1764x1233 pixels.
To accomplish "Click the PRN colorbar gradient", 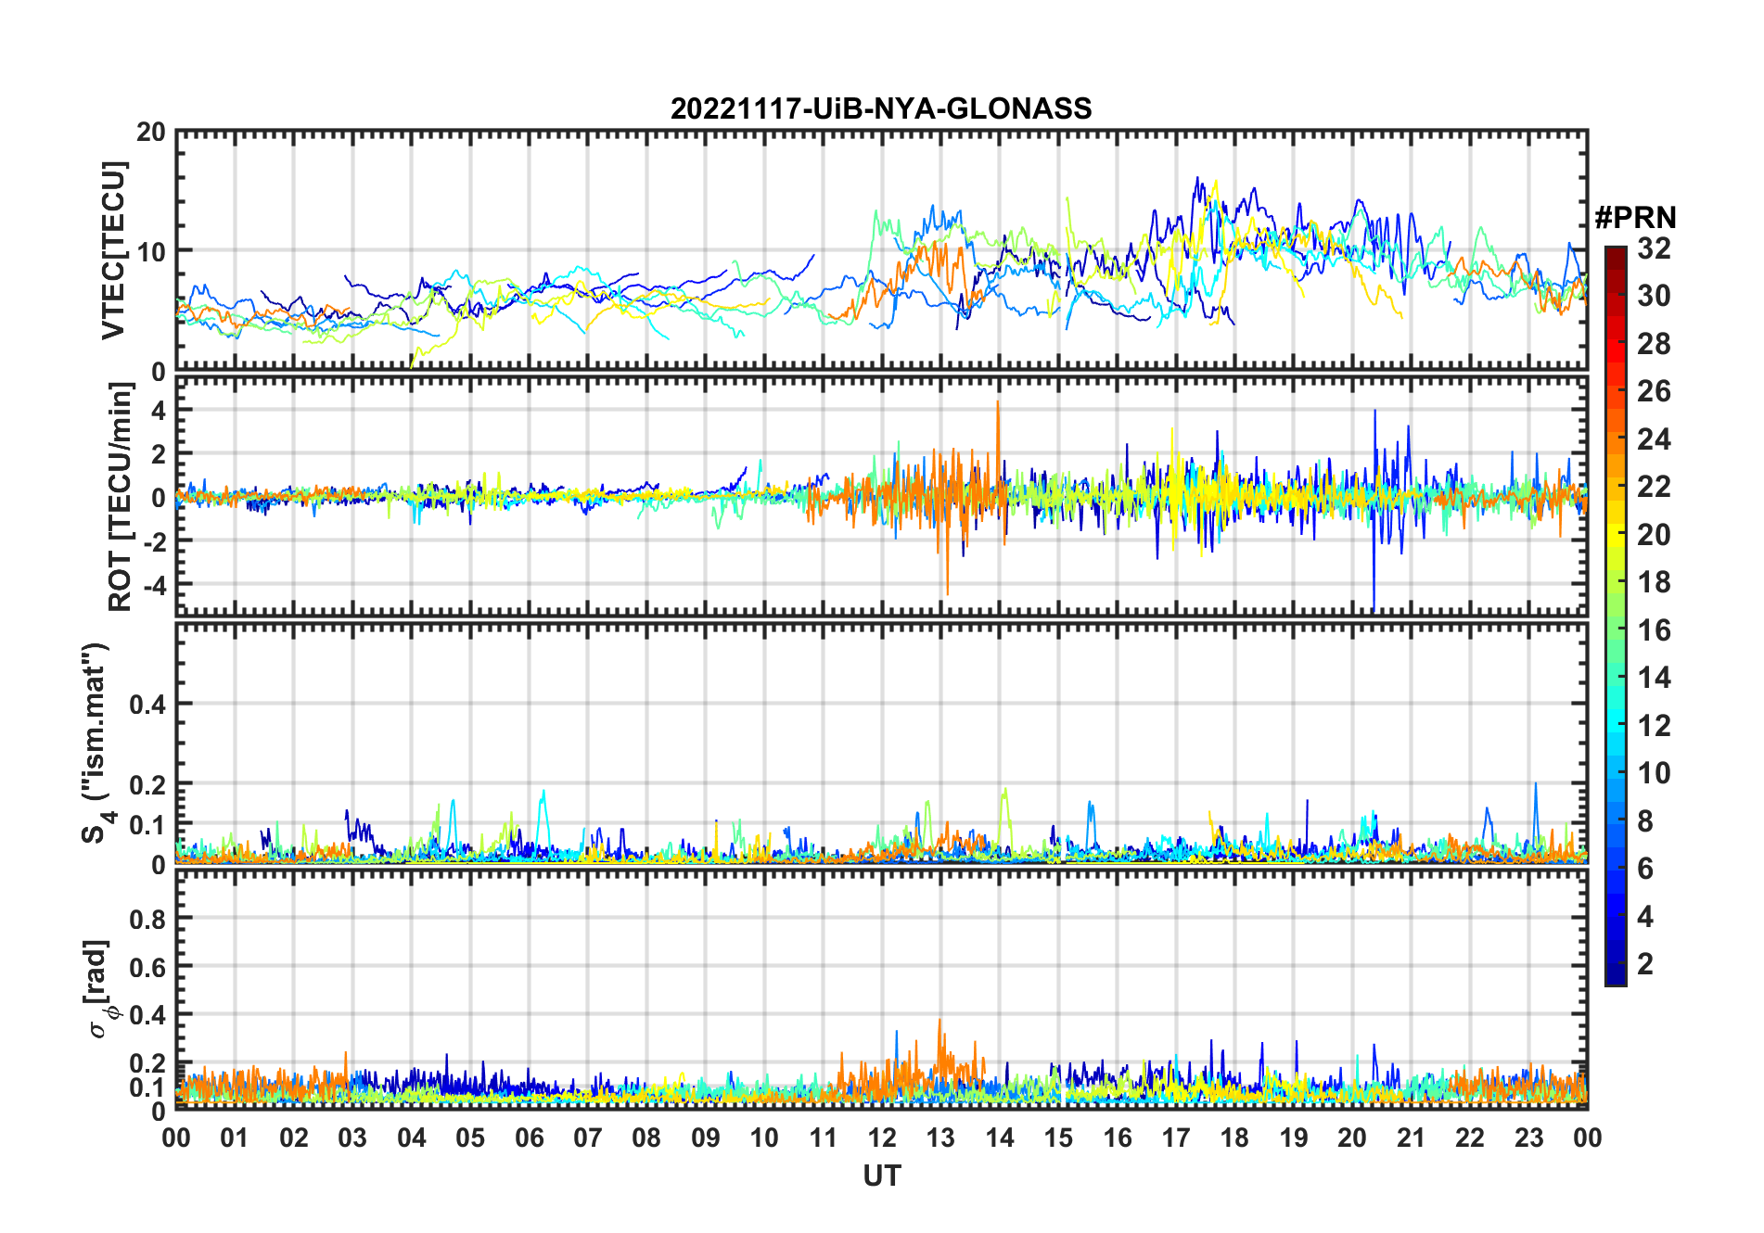I will pos(1616,616).
